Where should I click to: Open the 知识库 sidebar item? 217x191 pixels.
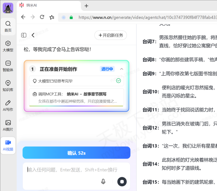tap(8, 86)
